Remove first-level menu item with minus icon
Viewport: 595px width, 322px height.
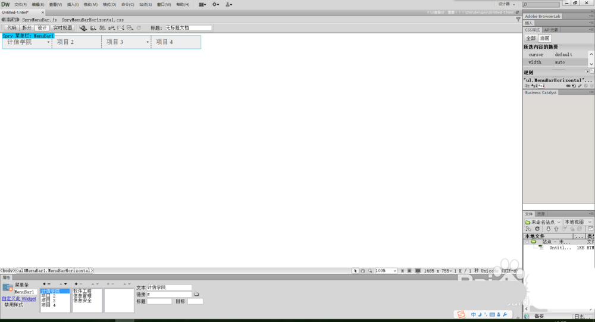49,284
